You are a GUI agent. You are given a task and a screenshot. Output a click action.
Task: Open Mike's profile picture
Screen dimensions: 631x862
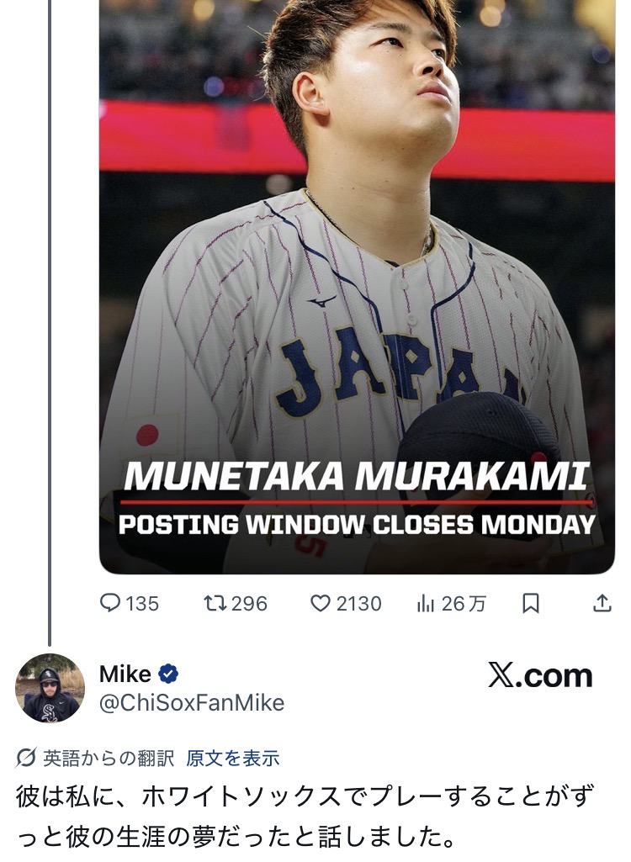point(50,688)
